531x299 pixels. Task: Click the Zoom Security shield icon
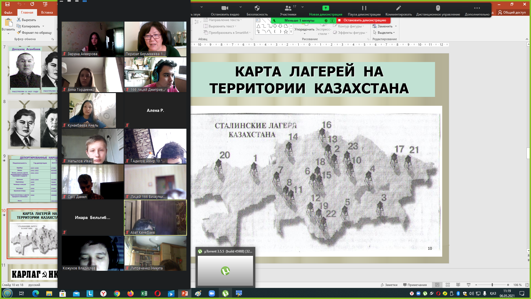[x=257, y=8]
